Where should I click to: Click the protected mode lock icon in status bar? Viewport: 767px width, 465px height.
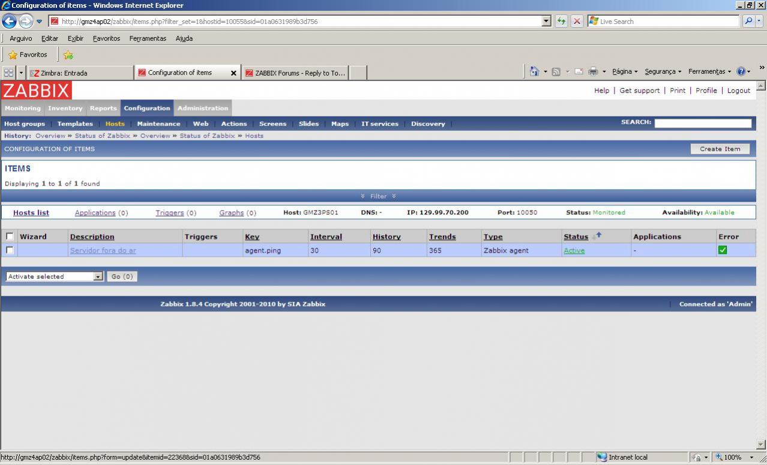pos(696,457)
